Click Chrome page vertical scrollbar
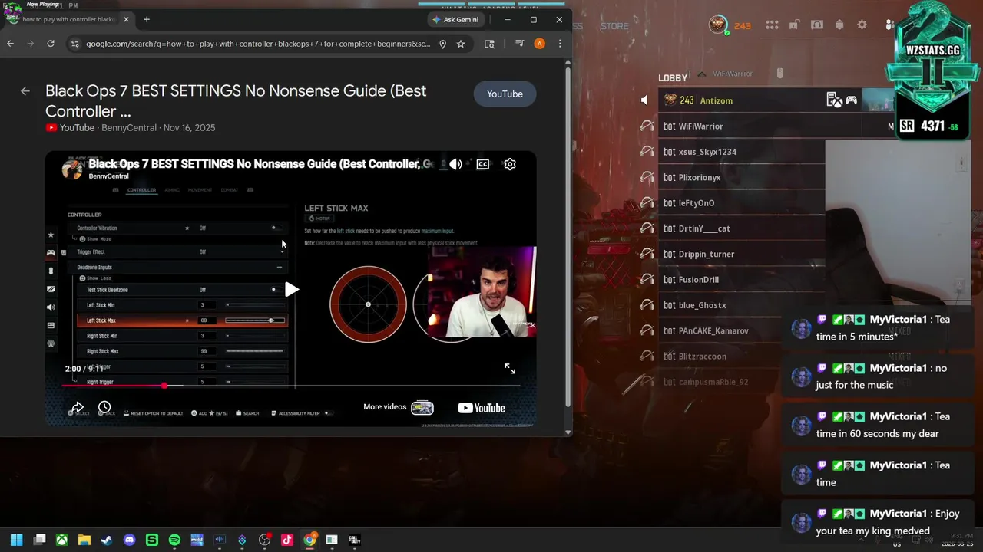 (x=568, y=238)
